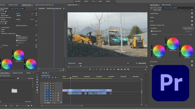
Task: Click the Add Marker icon under the monitor
Action: (x=90, y=69)
